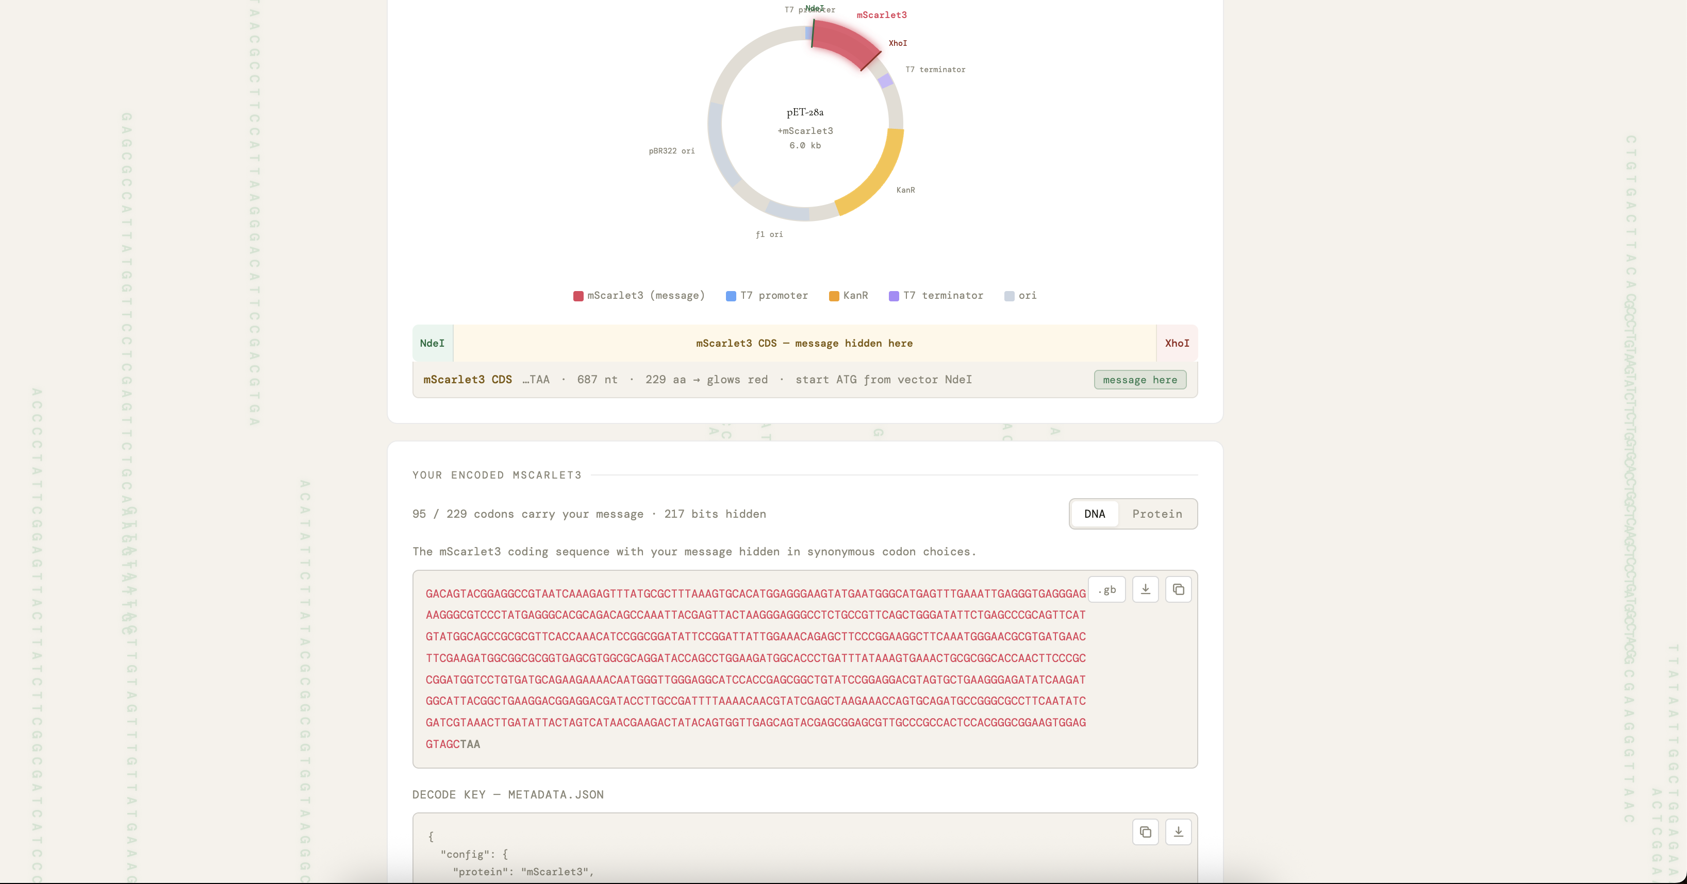The height and width of the screenshot is (884, 1687).
Task: Click the '687 nt' length text
Action: pos(597,380)
